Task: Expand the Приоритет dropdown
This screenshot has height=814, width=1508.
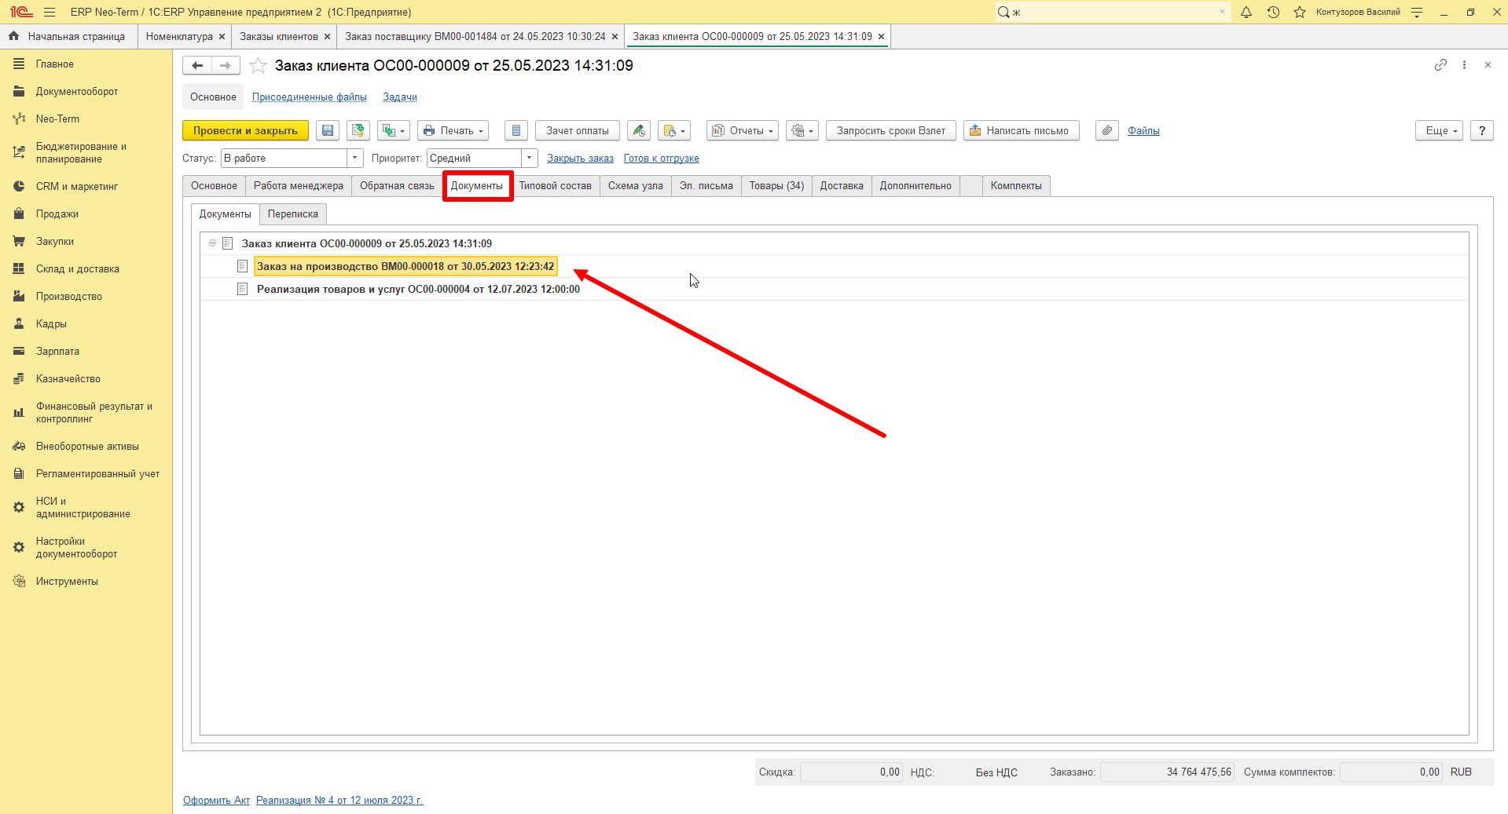Action: (x=530, y=159)
